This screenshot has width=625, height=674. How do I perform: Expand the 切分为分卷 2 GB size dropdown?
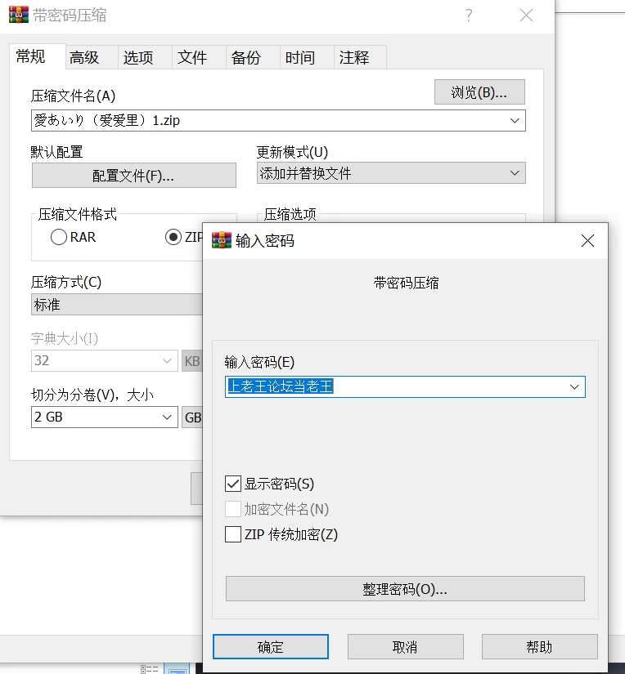(x=167, y=417)
